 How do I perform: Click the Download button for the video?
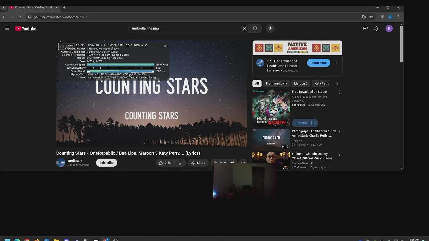pos(224,162)
